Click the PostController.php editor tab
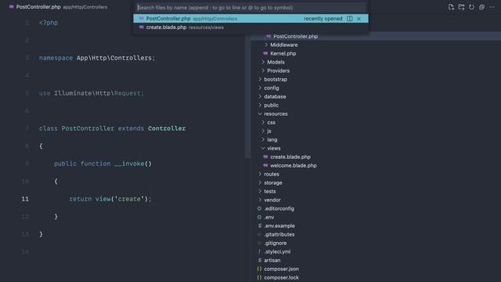The width and height of the screenshot is (501, 282). [x=59, y=7]
